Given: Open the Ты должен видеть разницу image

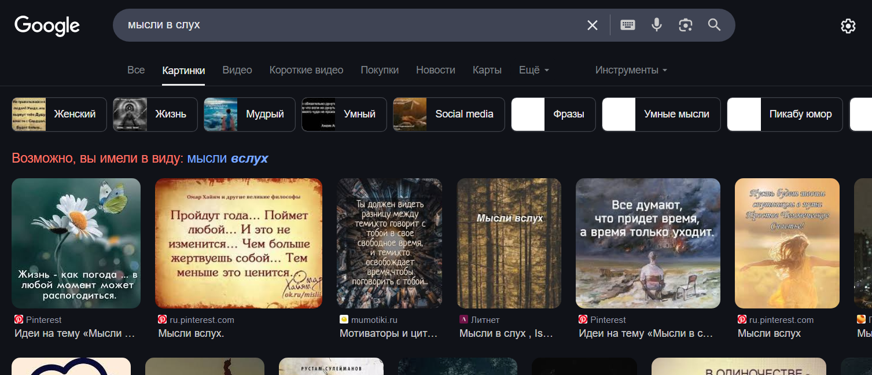Looking at the screenshot, I should (390, 243).
